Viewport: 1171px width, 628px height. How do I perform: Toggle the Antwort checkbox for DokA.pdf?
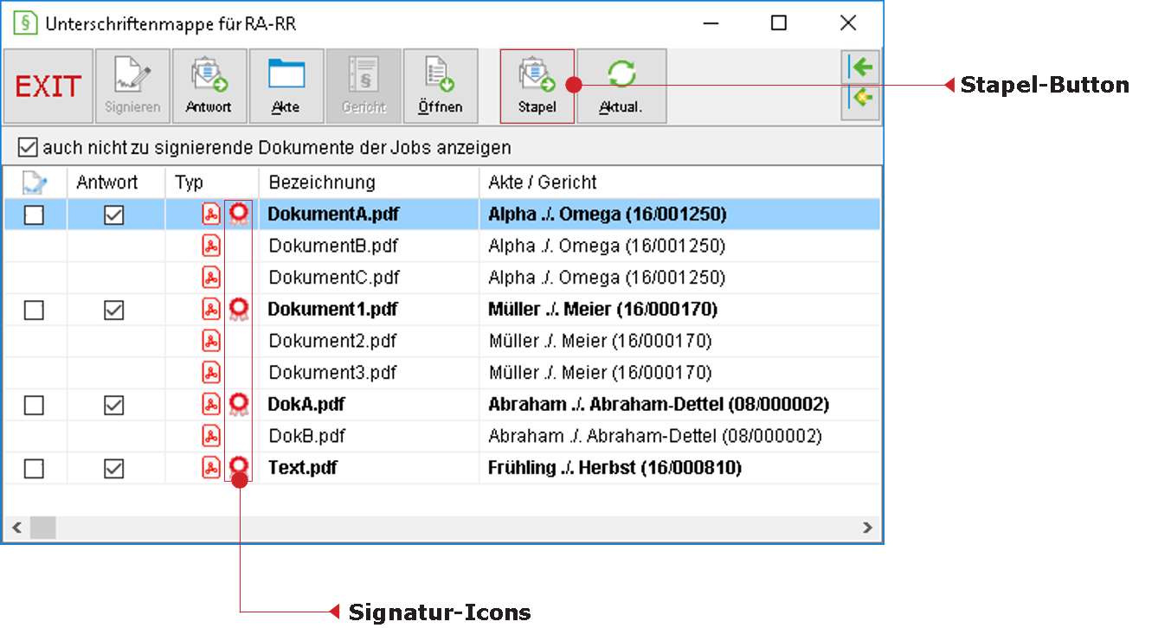[x=113, y=405]
